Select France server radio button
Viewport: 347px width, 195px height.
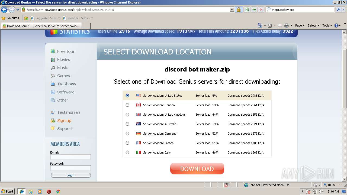pyautogui.click(x=127, y=143)
